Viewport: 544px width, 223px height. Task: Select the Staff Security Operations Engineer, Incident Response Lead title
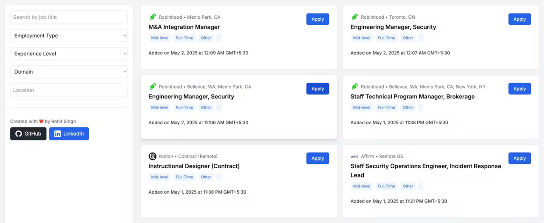(426, 171)
